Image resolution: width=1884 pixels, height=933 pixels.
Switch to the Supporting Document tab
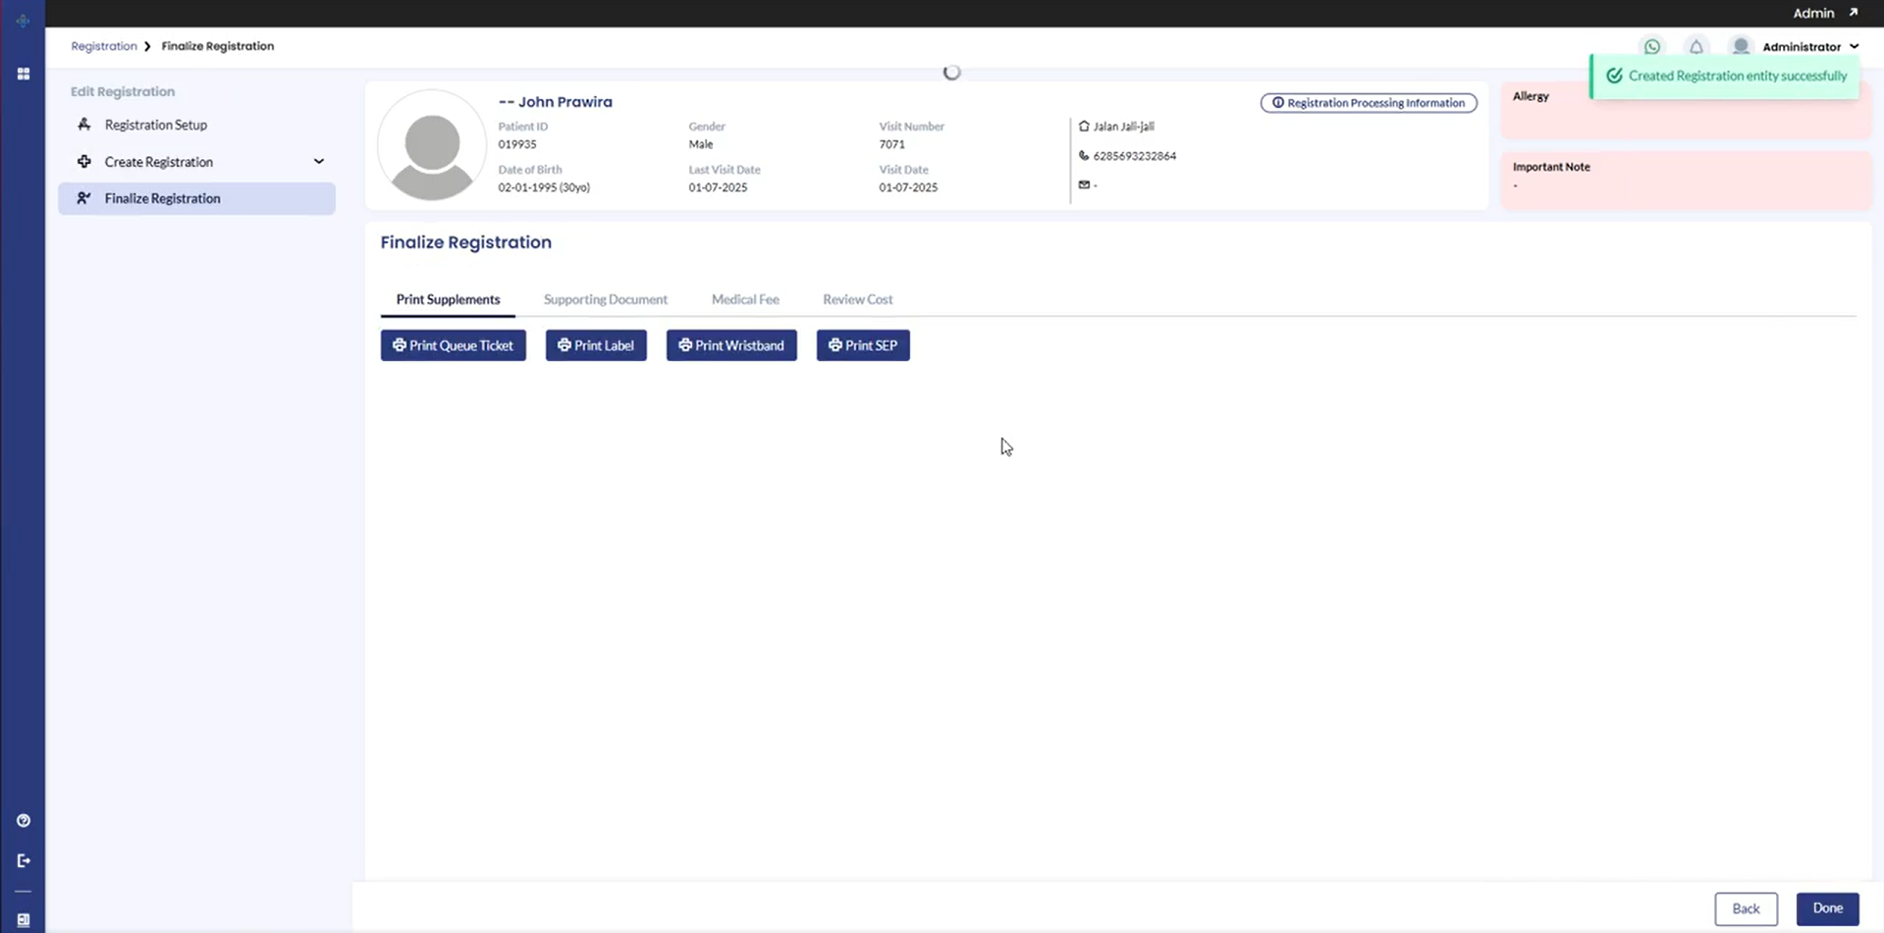pos(606,299)
